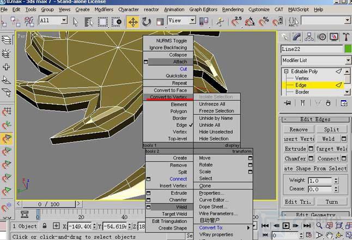Click the Pin Stack icon
The height and width of the screenshot is (240, 352).
click(x=287, y=103)
